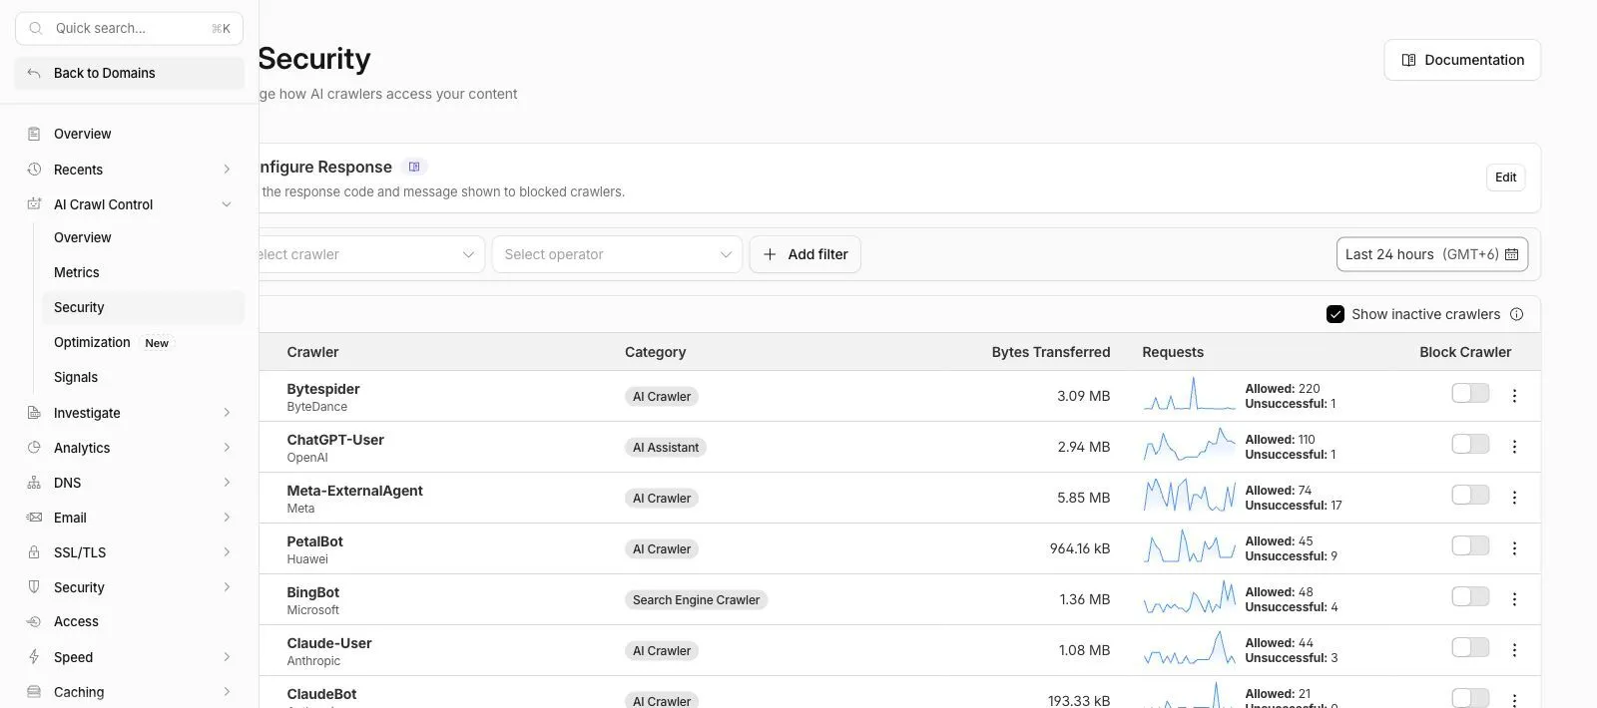Click the Quick search magnifier icon
The image size is (1597, 708).
click(35, 29)
